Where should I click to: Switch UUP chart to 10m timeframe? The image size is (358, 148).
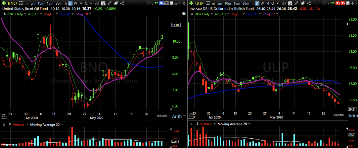(x=228, y=3)
